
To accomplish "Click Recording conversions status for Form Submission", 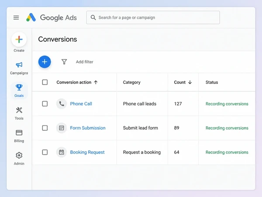I will click(227, 128).
